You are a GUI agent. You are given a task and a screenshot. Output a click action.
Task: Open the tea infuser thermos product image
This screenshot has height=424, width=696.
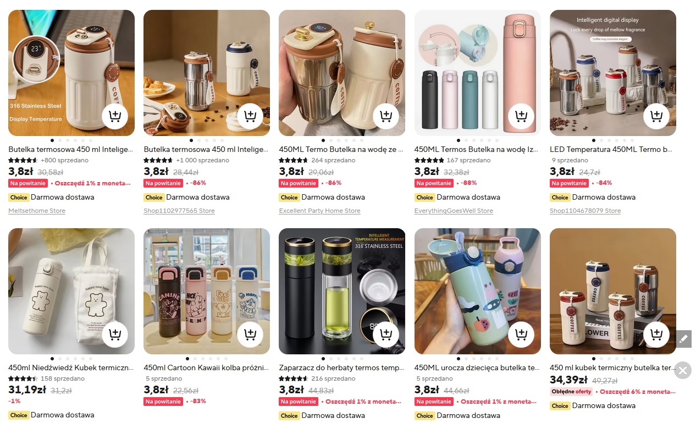(342, 291)
